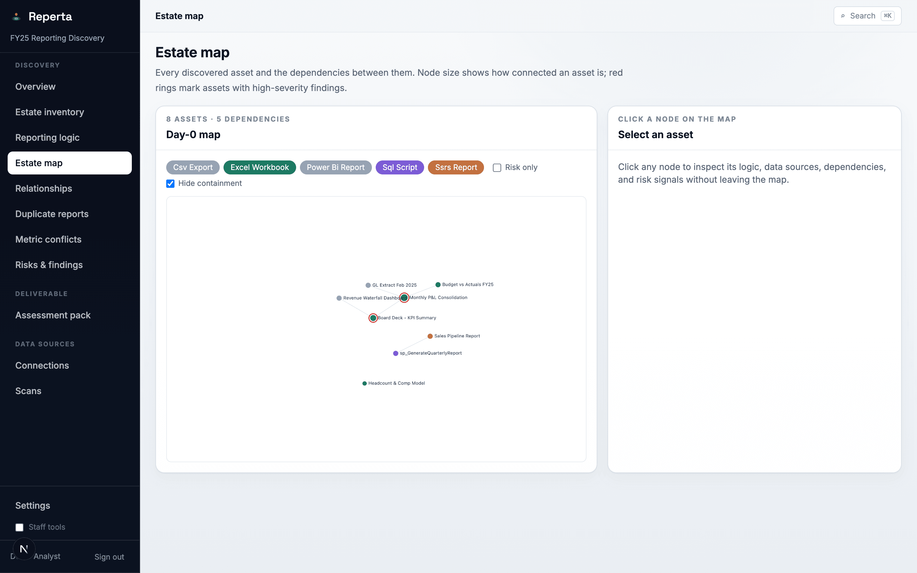Toggle the Sql Script filter chip
This screenshot has height=573, width=917.
400,167
